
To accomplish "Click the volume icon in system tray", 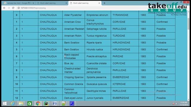I will tap(176, 104).
